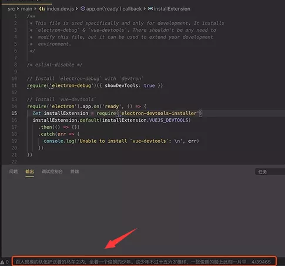Open the installExtension breadcrumb symbol
The width and height of the screenshot is (285, 267).
click(x=172, y=9)
